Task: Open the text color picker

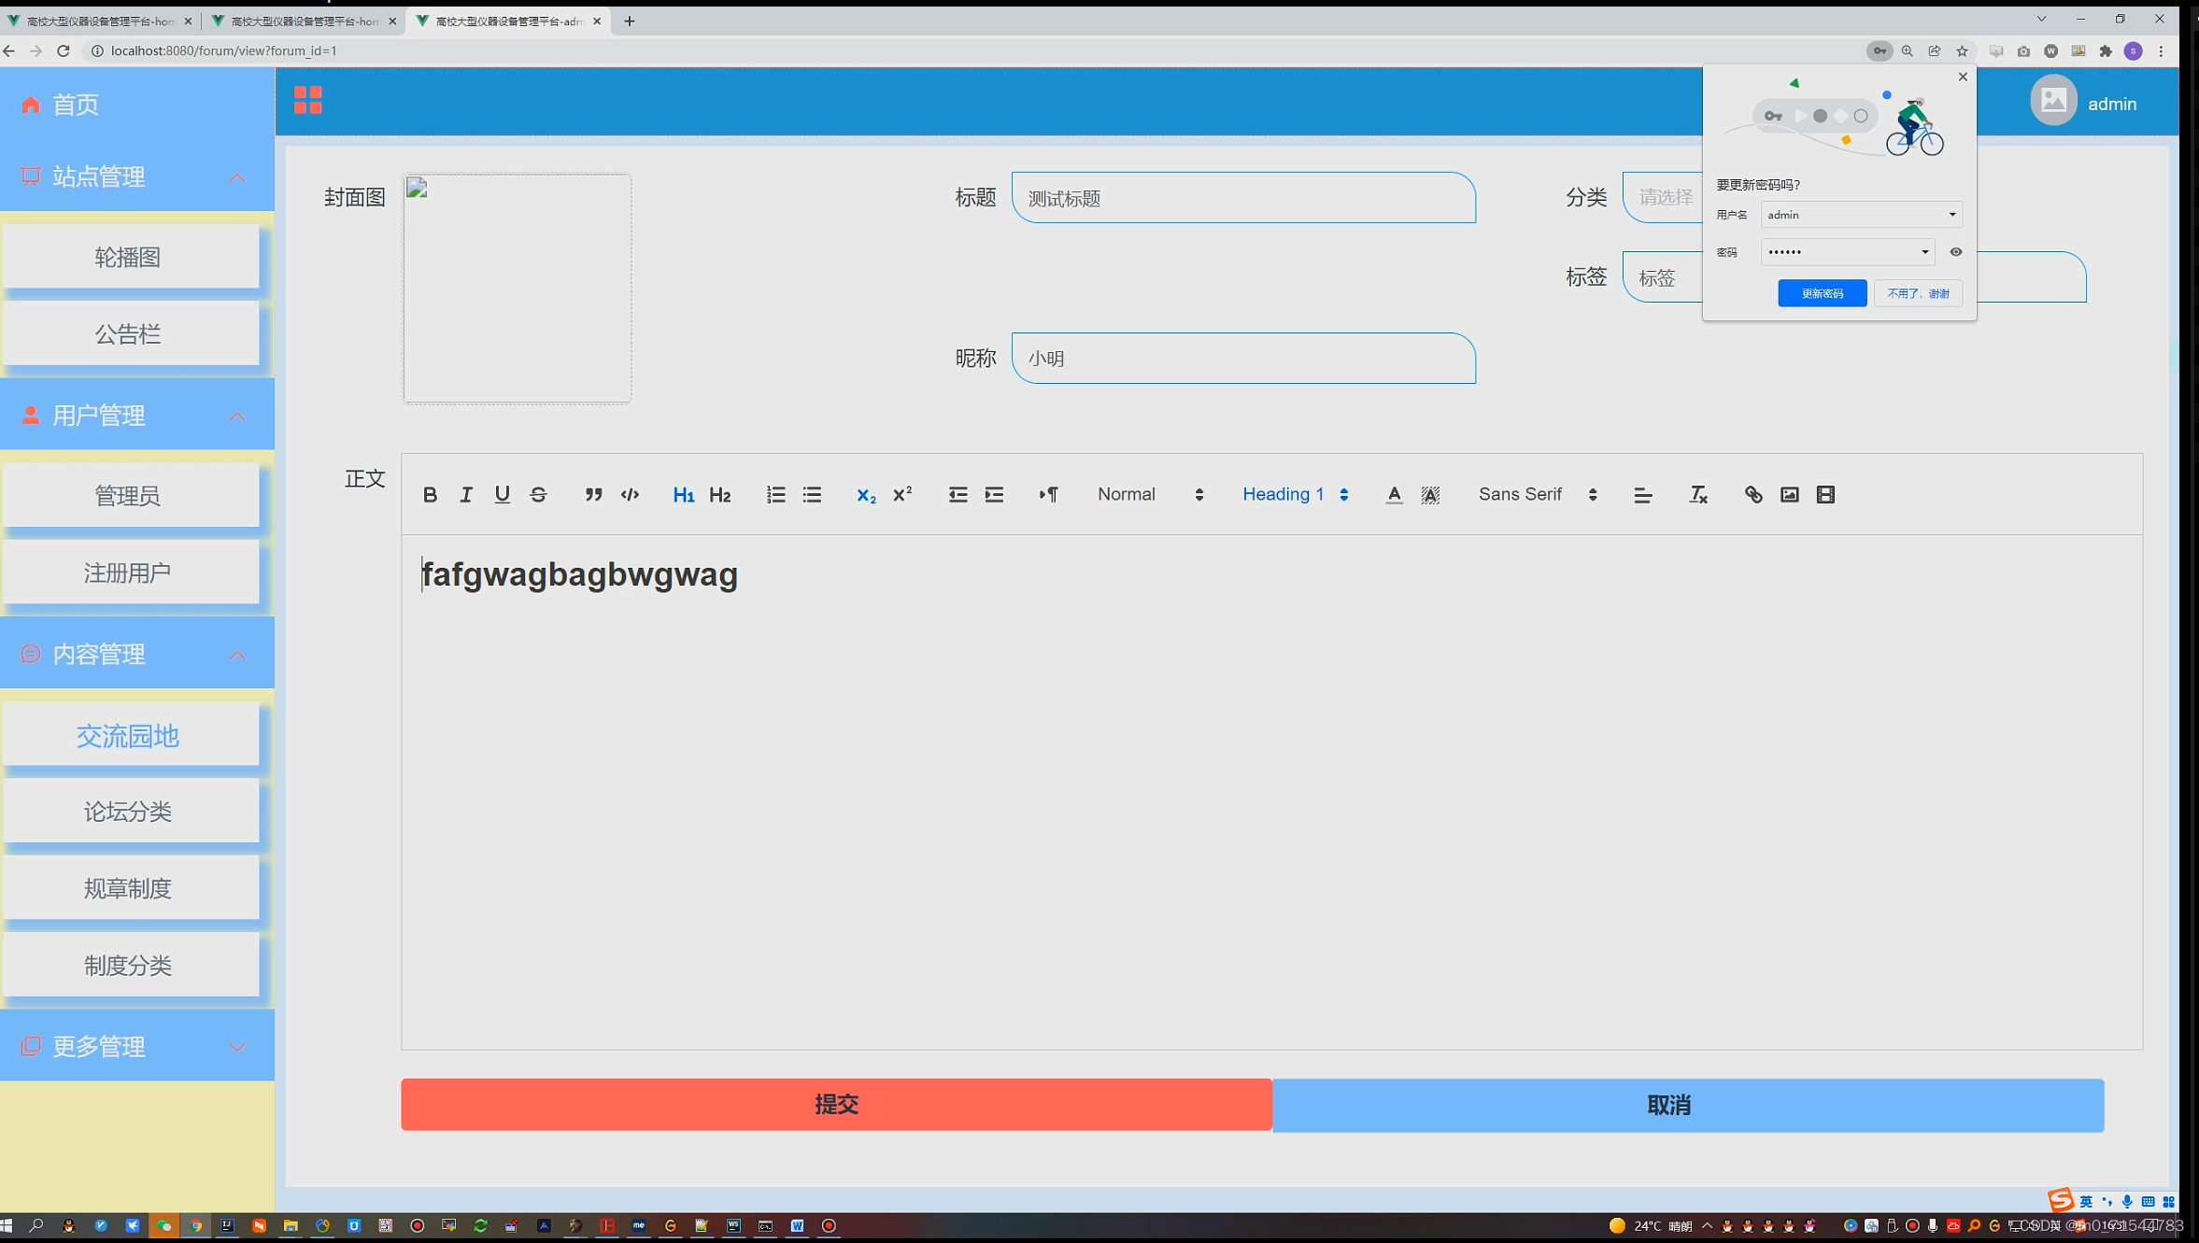Action: [1394, 495]
